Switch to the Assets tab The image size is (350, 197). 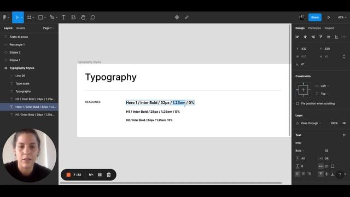[x=21, y=28]
